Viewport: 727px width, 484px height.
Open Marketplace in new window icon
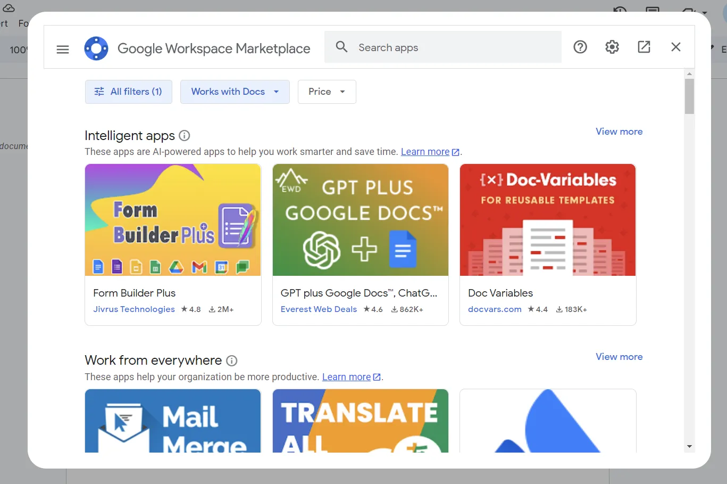click(644, 47)
